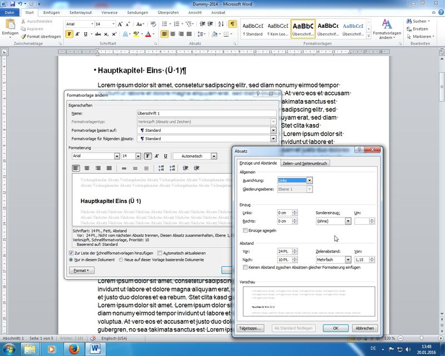Viewport: 445px width, 356px height.
Task: Toggle Automatisch aktualisieren checkbox
Action: (160, 253)
